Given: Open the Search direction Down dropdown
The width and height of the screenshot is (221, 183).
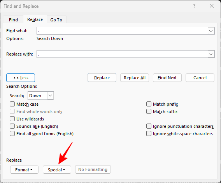Looking at the screenshot, I should click(41, 96).
